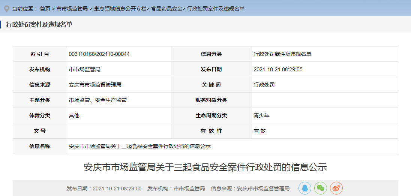Click the 索引号 label cell
This screenshot has height=196, width=411.
[40, 54]
